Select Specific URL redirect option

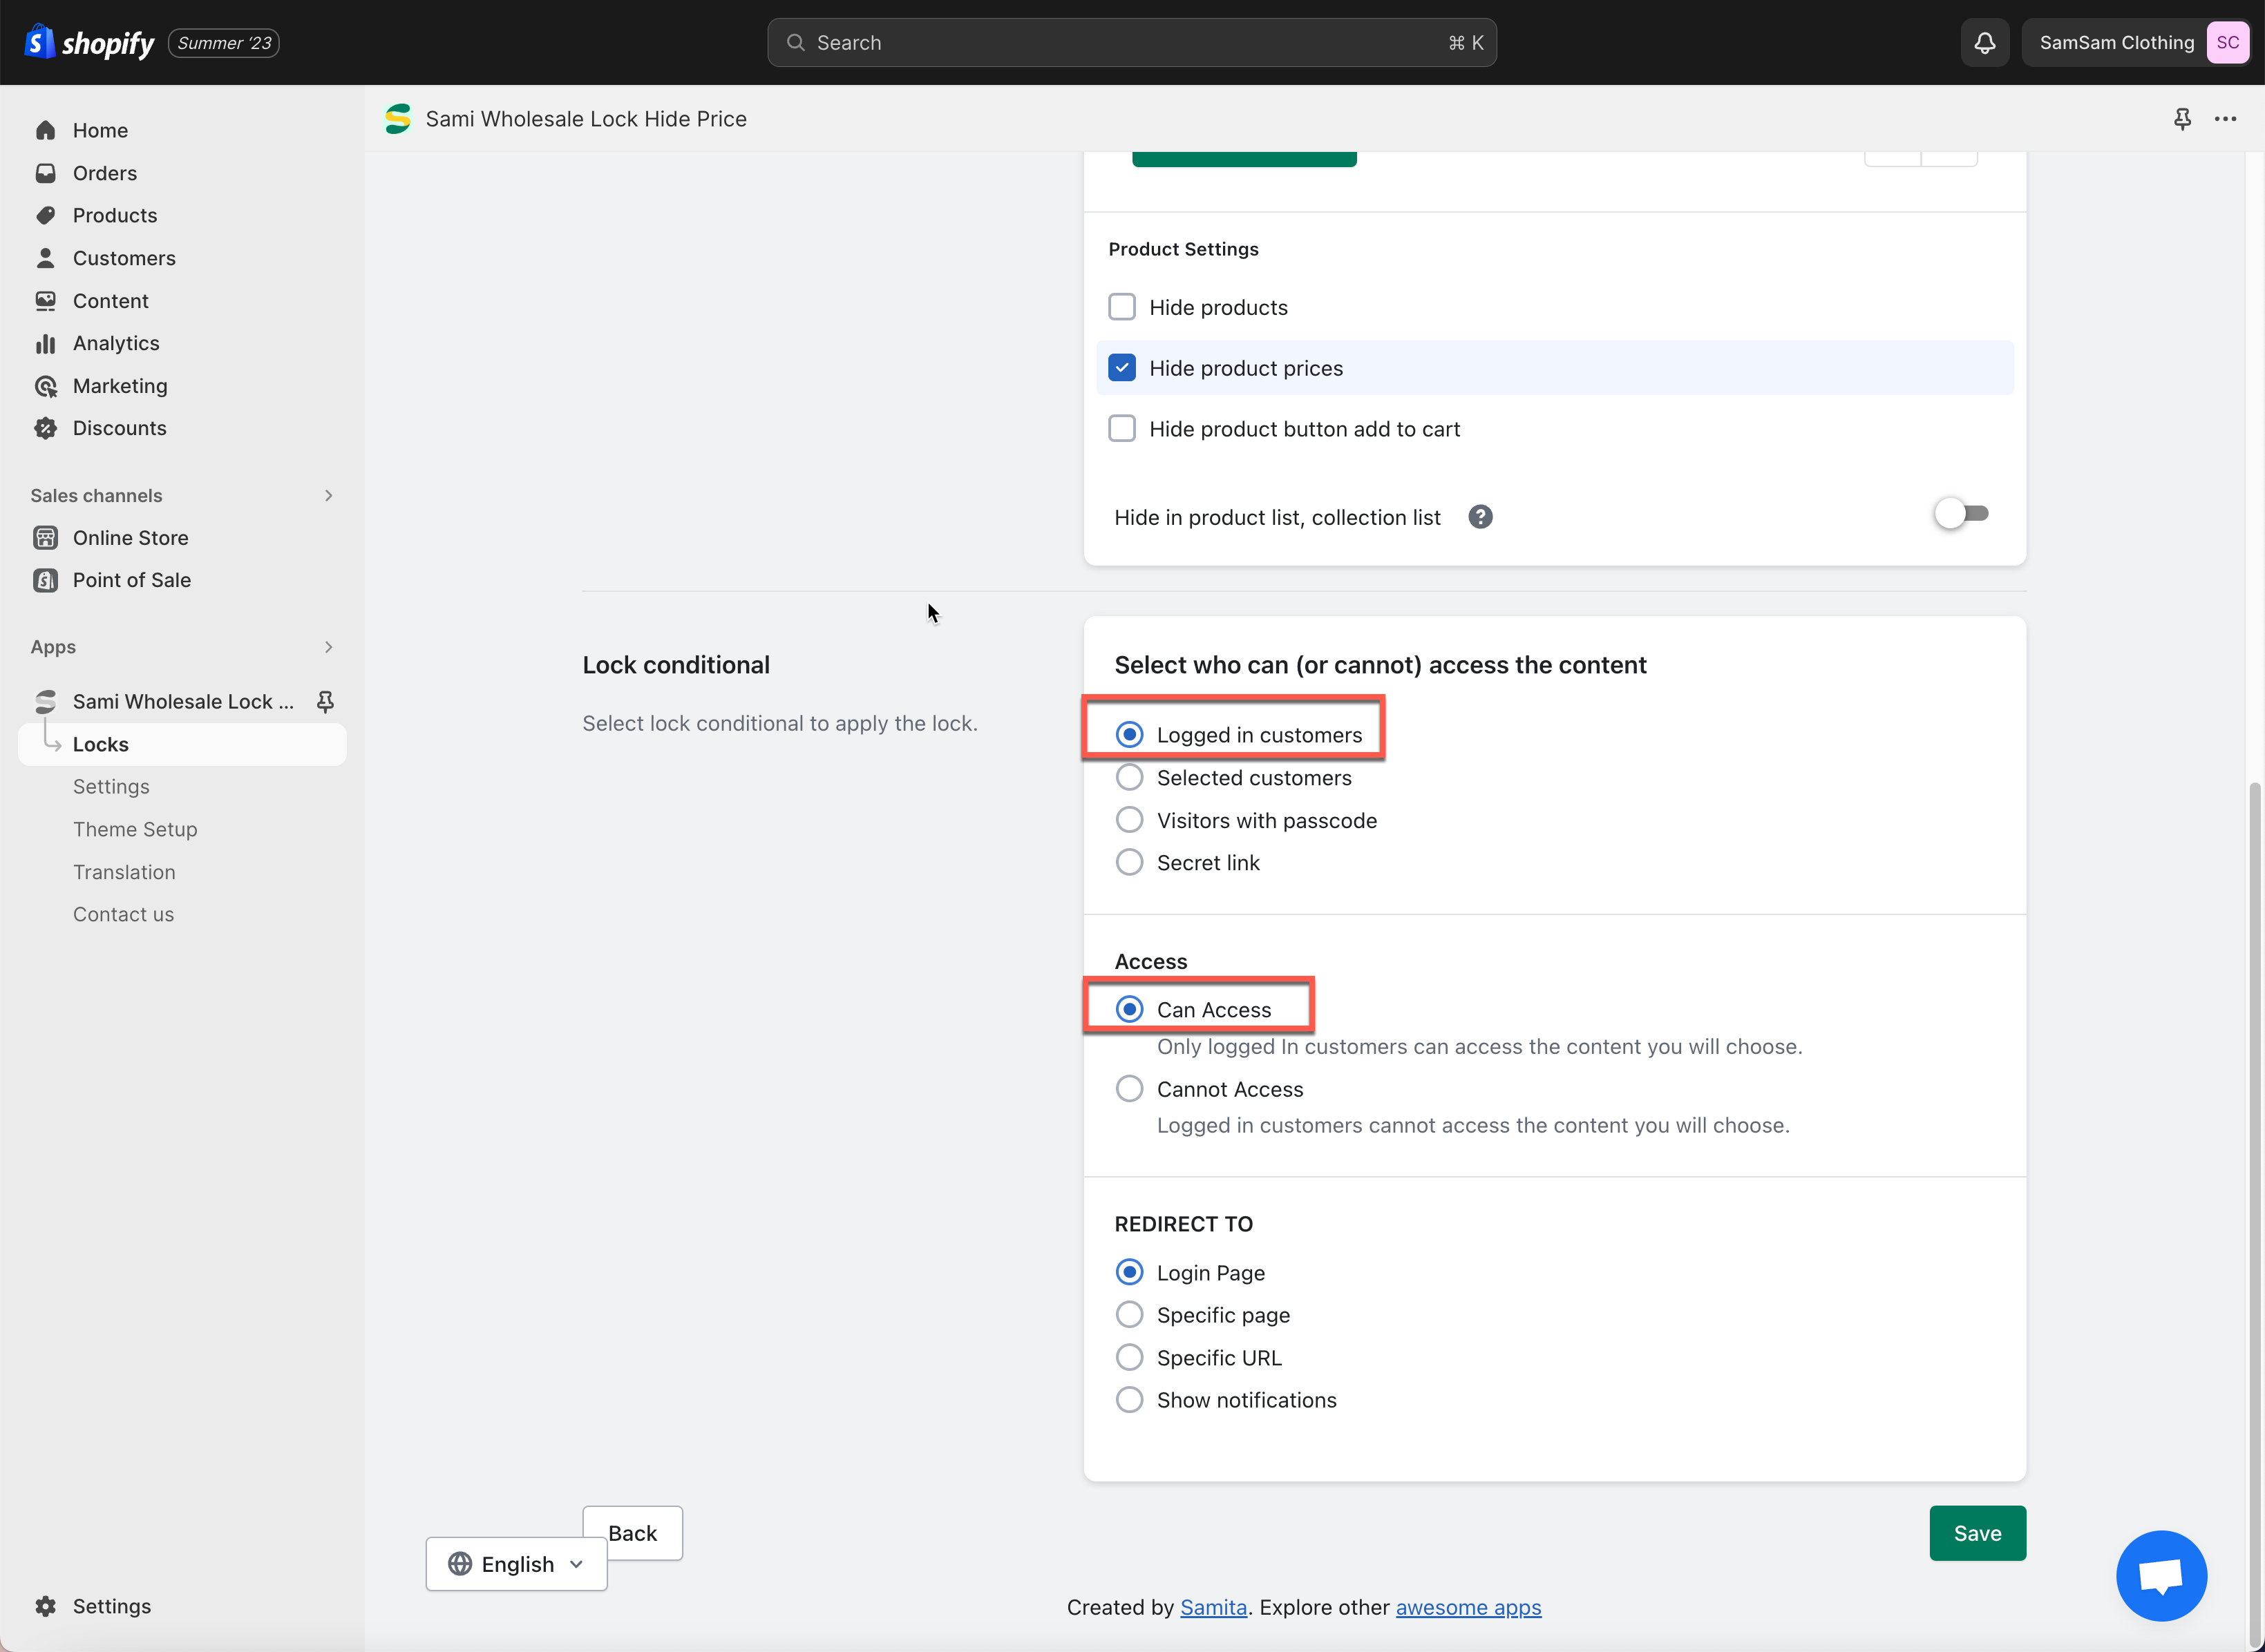click(x=1130, y=1358)
